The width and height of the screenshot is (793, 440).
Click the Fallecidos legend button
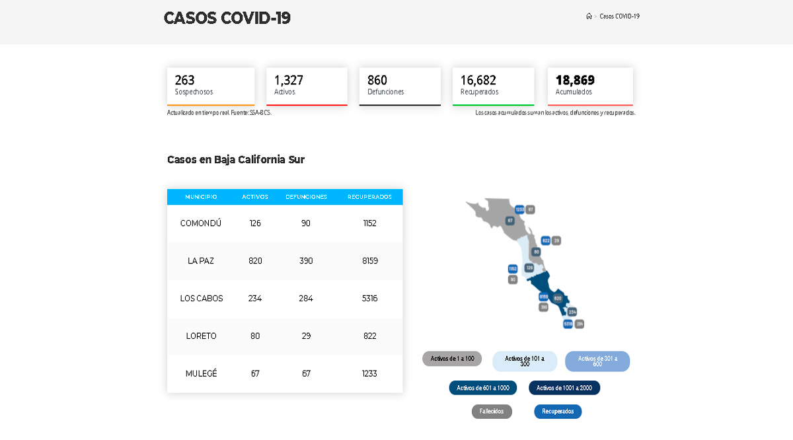492,412
